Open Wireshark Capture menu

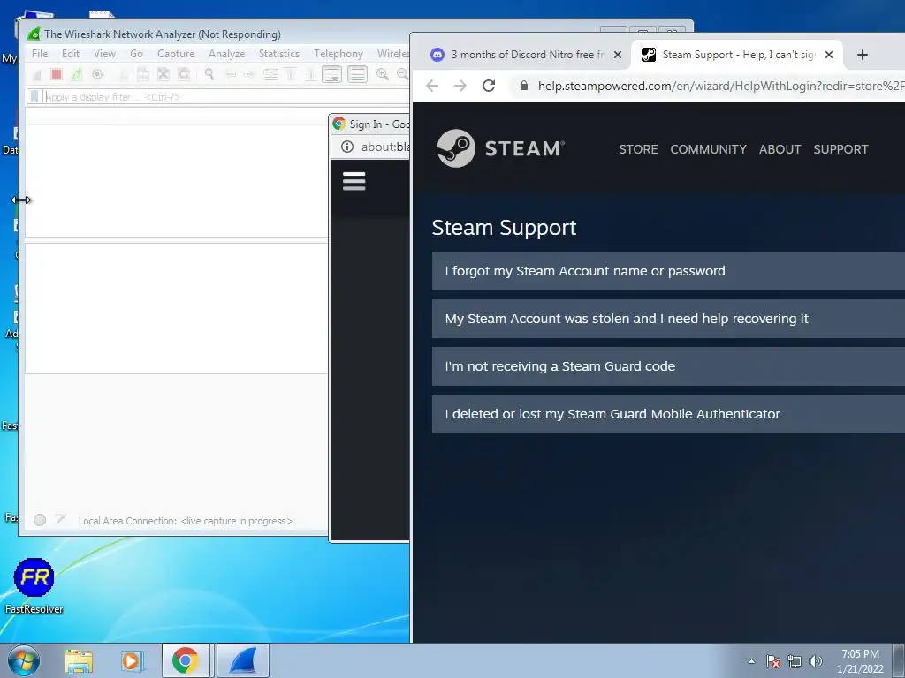coord(176,54)
